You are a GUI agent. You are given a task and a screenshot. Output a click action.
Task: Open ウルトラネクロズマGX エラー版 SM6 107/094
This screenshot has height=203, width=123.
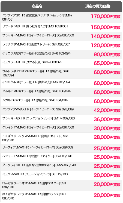(x=36, y=73)
